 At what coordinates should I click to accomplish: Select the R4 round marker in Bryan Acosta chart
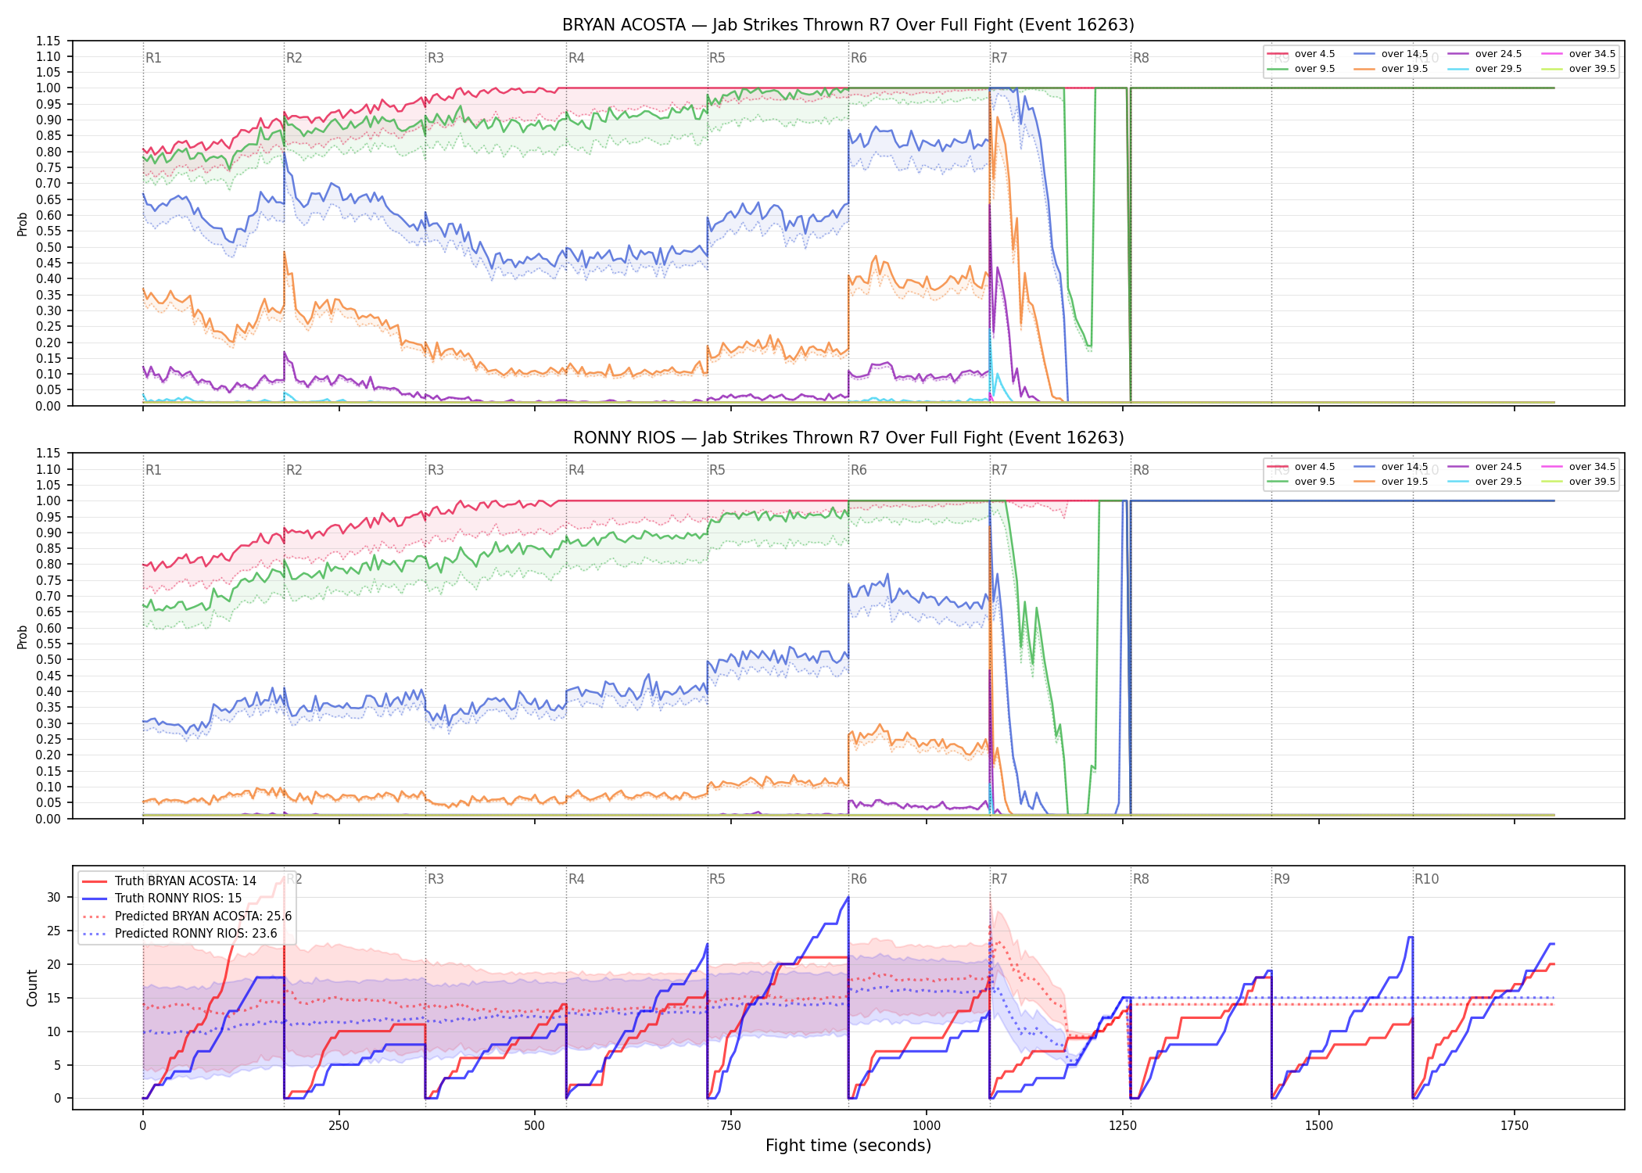click(x=576, y=58)
